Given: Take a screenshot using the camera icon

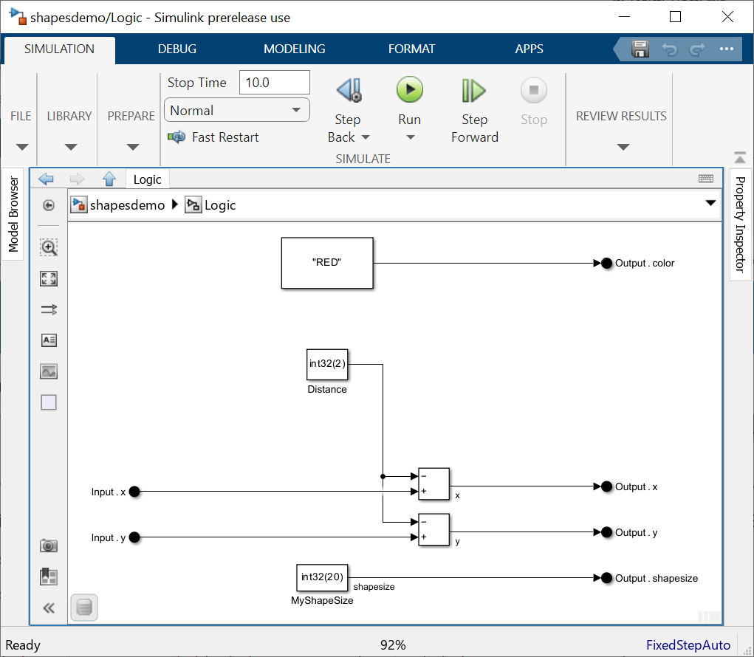Looking at the screenshot, I should point(49,546).
